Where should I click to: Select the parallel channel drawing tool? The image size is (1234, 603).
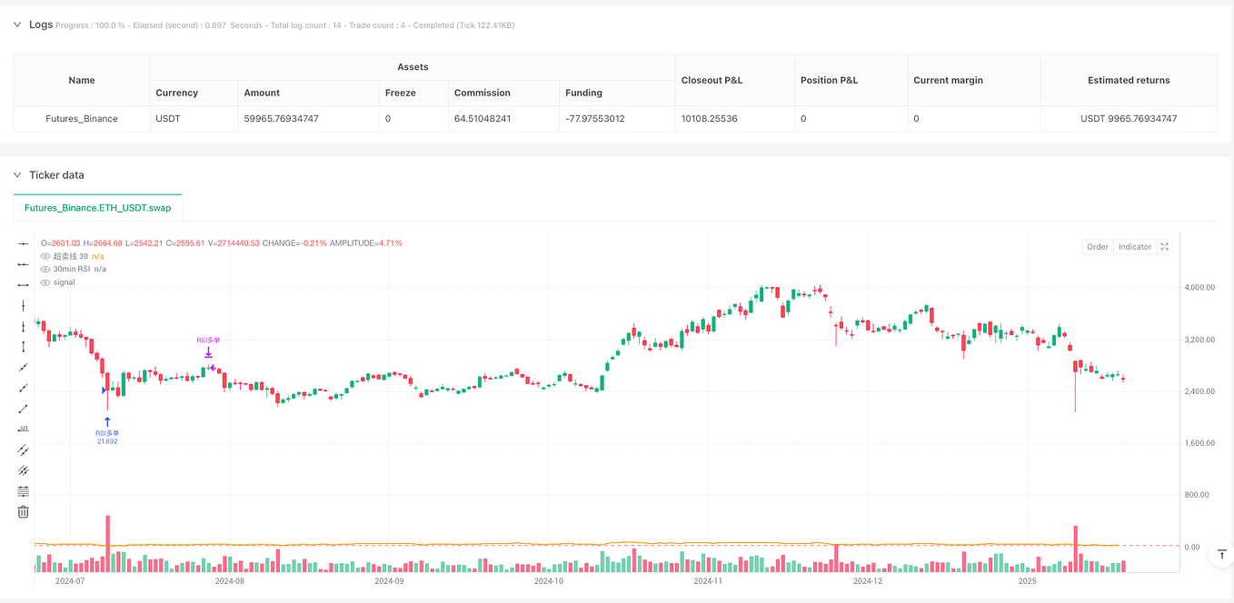coord(23,450)
